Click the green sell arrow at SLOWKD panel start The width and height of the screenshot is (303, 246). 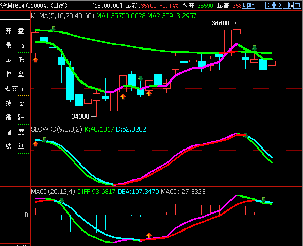[44, 140]
